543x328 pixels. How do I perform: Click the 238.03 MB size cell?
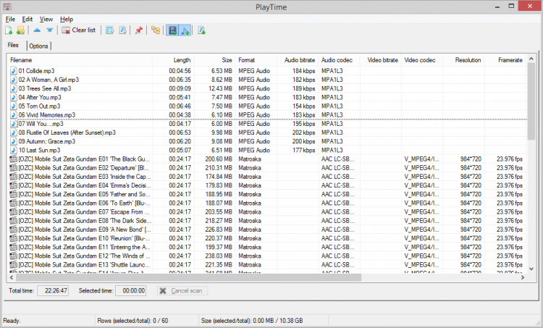click(219, 256)
